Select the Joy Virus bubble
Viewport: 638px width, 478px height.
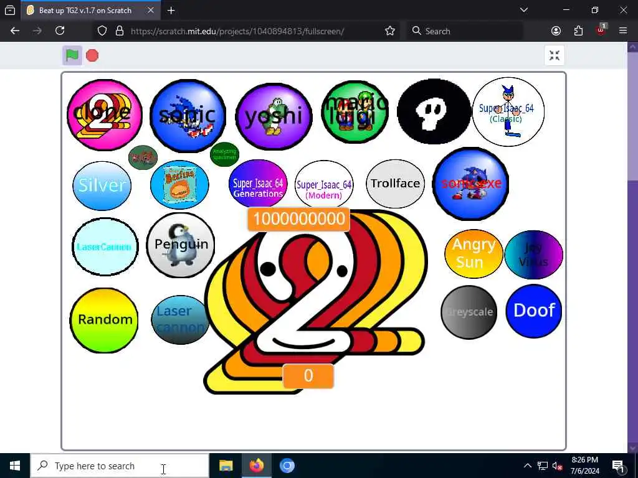pos(533,255)
